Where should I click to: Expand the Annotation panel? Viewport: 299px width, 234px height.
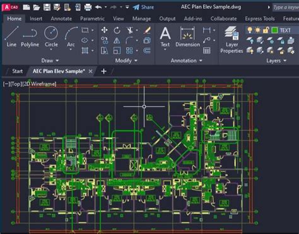click(187, 61)
